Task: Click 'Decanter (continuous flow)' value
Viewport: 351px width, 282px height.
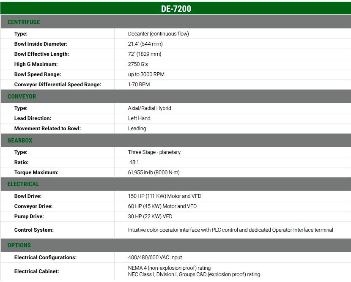Action: coord(159,34)
